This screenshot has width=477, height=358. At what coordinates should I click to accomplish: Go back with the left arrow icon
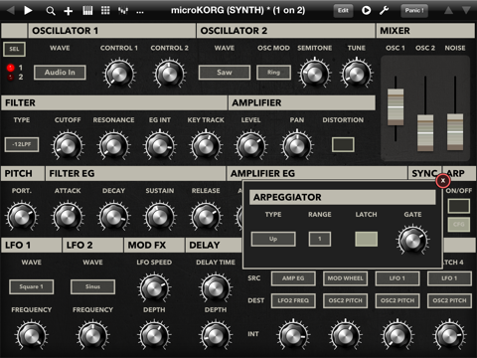click(x=10, y=10)
